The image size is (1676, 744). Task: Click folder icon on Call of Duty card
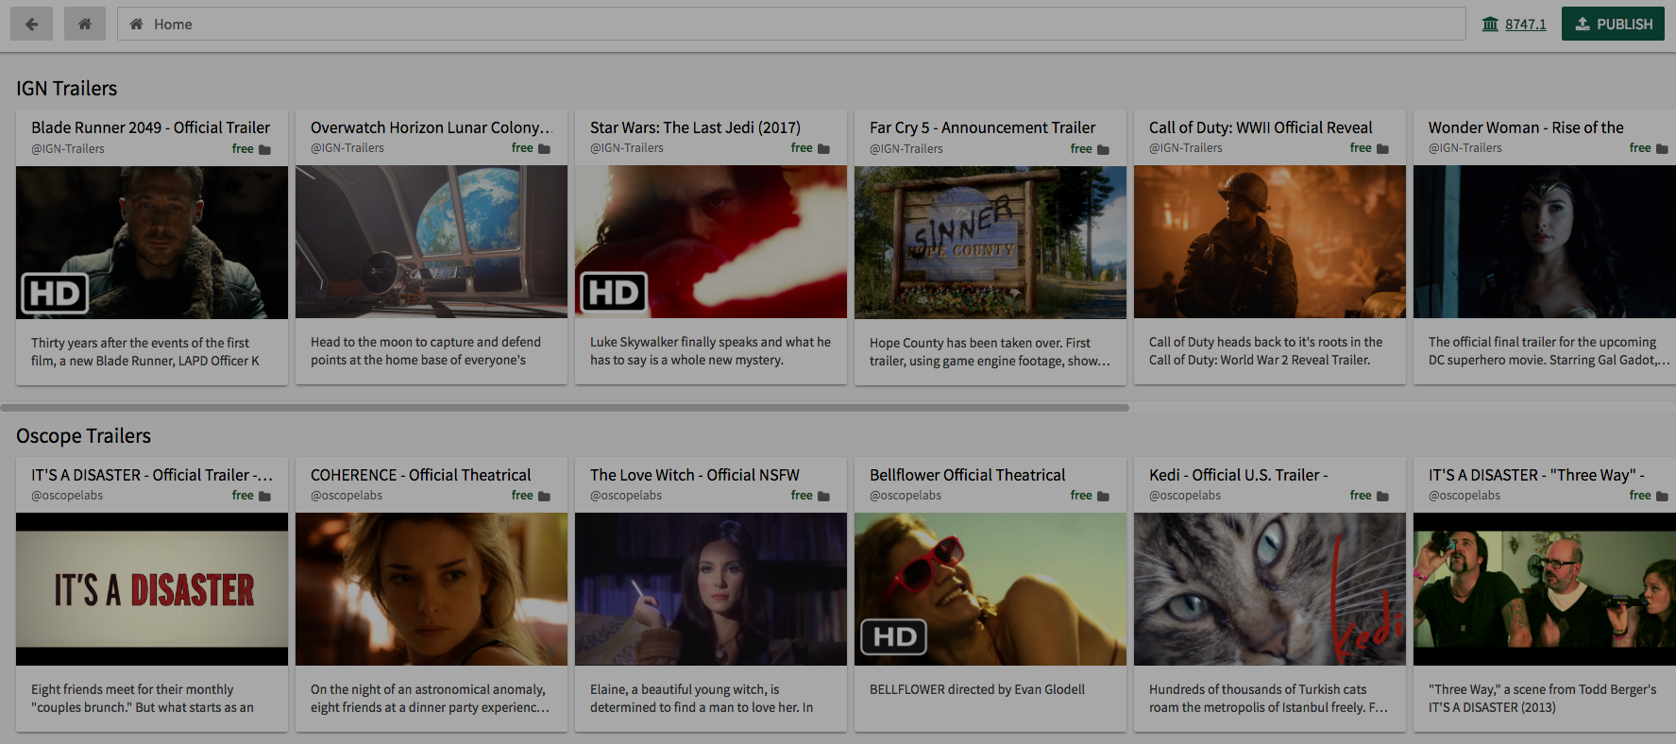click(1383, 149)
